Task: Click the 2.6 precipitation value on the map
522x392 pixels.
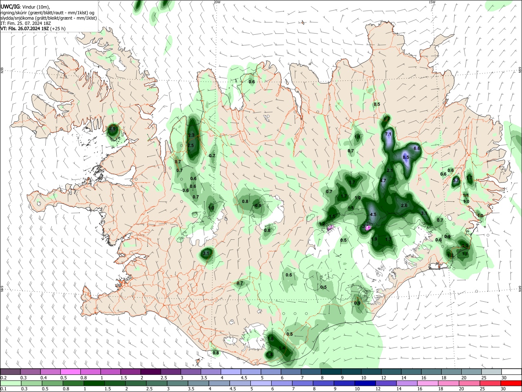Action: tap(404, 205)
